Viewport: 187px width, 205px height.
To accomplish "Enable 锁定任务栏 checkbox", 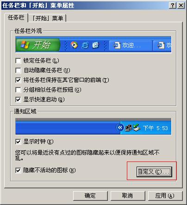I will [18, 61].
